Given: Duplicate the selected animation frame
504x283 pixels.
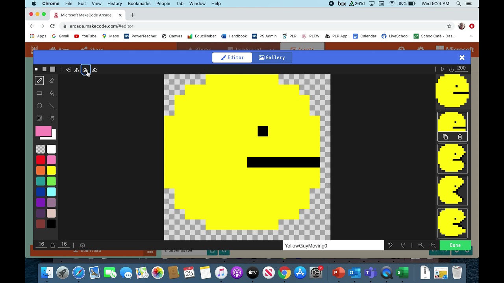Looking at the screenshot, I should pos(445,137).
